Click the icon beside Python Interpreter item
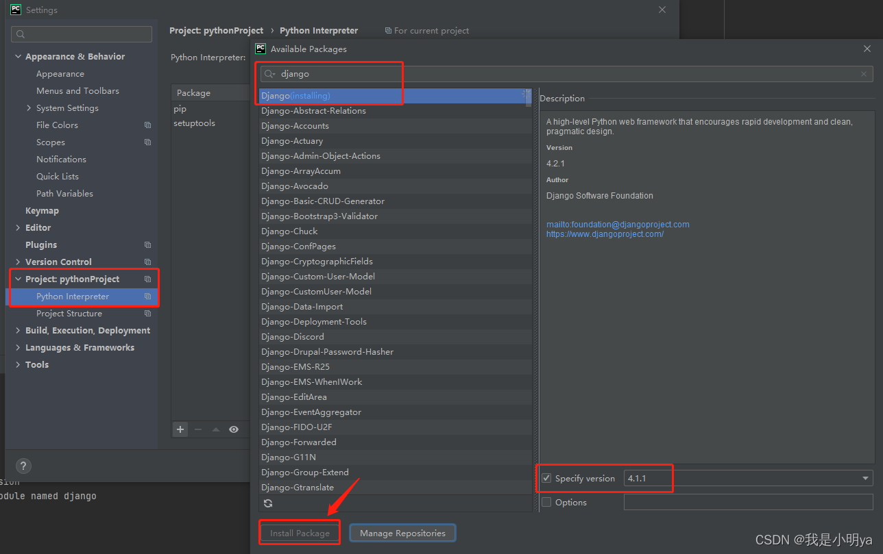The image size is (883, 554). (147, 297)
